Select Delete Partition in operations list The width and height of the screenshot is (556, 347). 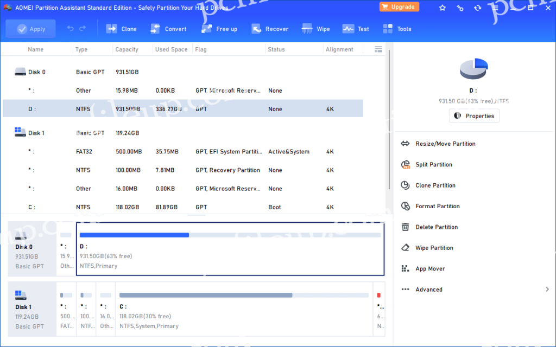click(x=436, y=227)
